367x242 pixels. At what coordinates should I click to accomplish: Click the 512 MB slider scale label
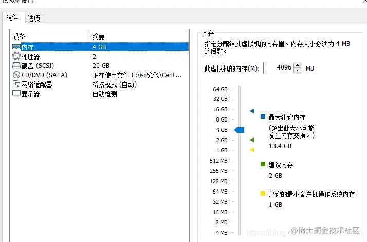click(218, 161)
